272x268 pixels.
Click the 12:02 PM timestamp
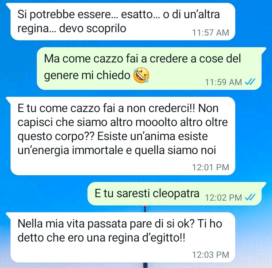point(223,198)
